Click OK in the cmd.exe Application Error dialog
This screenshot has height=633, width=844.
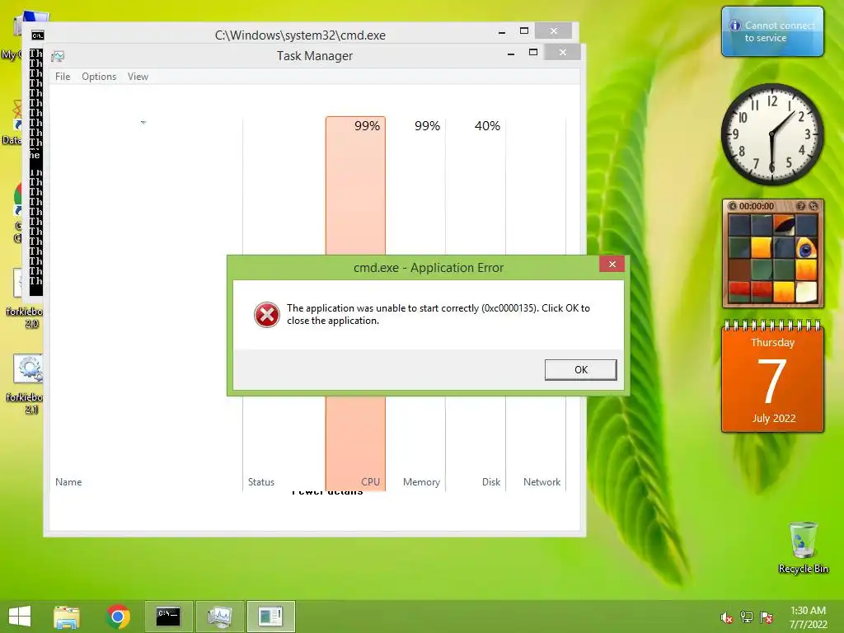[580, 370]
